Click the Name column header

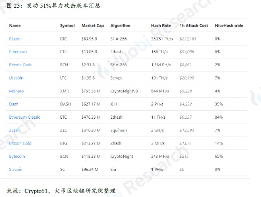(x=15, y=25)
